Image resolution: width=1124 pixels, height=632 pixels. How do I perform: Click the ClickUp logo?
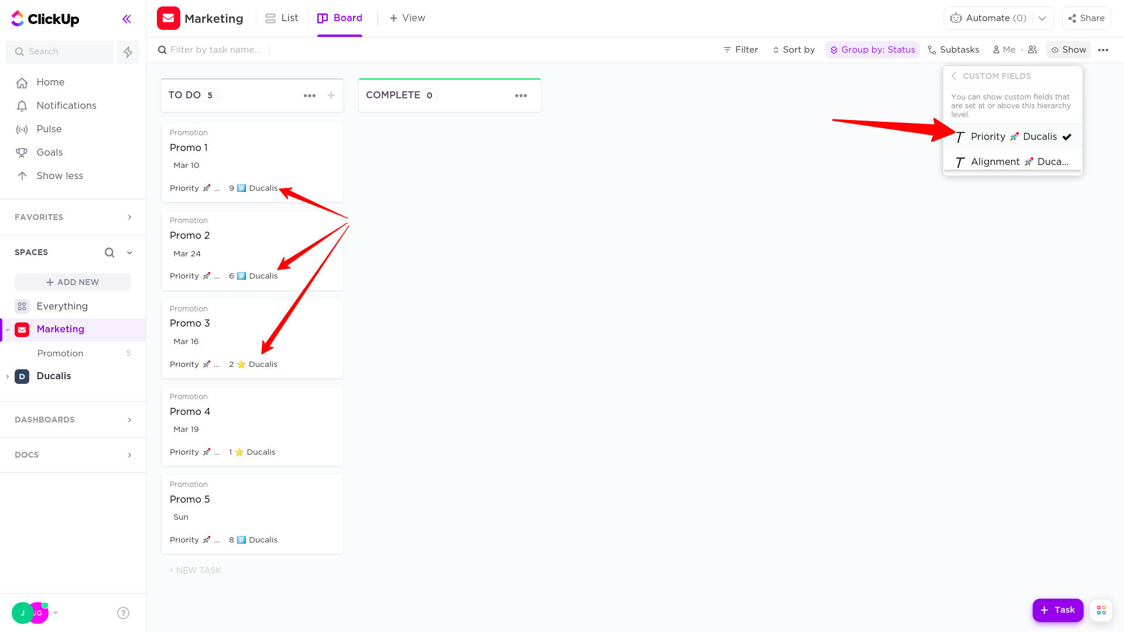[45, 19]
